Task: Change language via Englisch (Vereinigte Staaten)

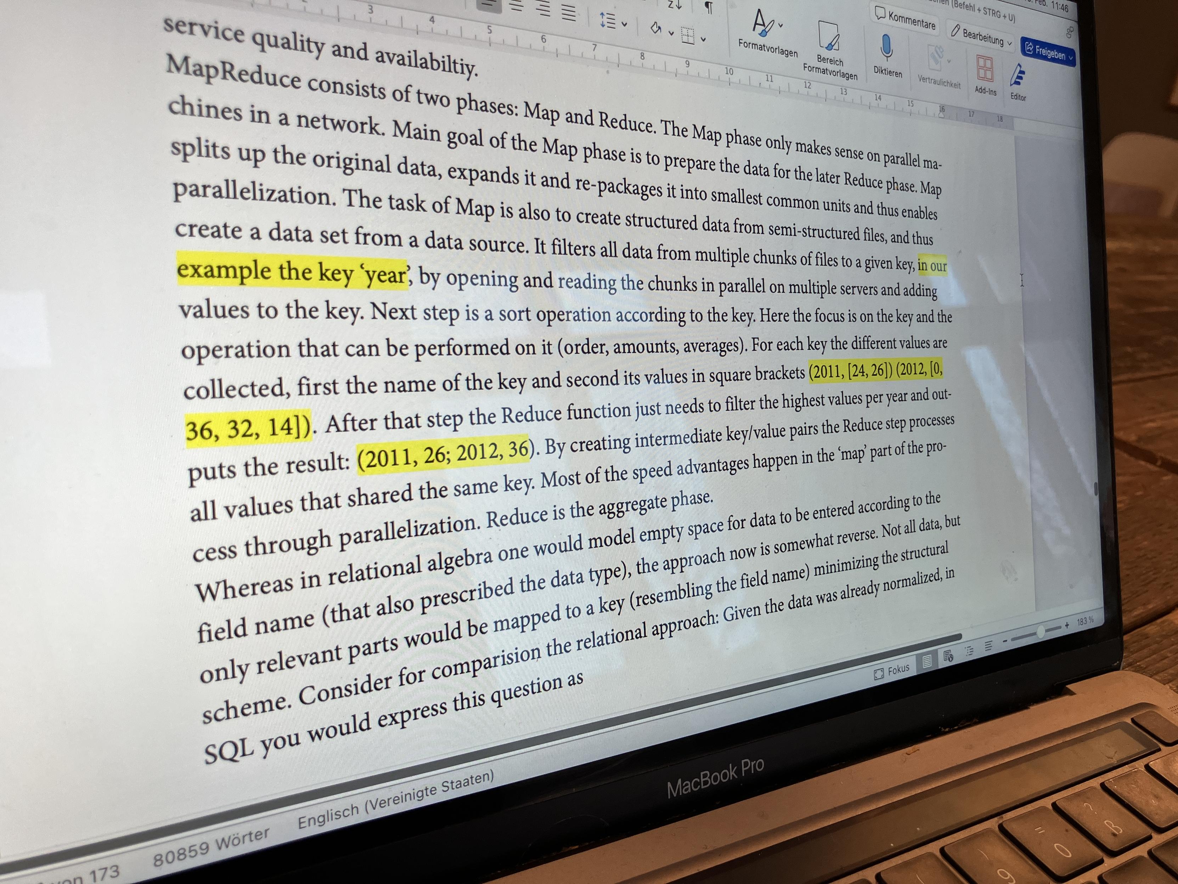Action: click(396, 799)
